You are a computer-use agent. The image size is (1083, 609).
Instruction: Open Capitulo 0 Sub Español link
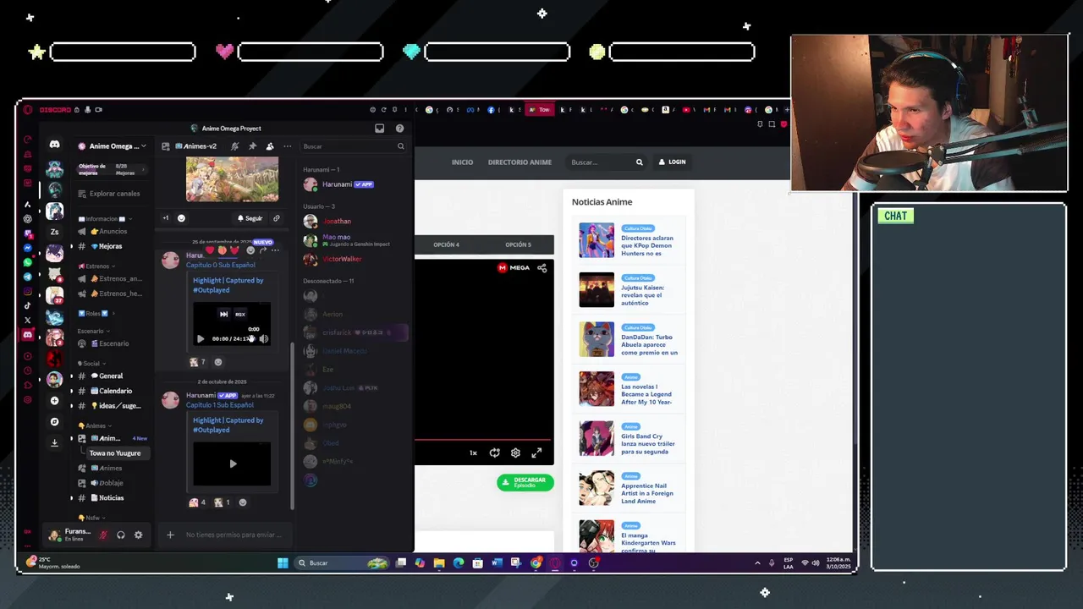click(x=220, y=265)
